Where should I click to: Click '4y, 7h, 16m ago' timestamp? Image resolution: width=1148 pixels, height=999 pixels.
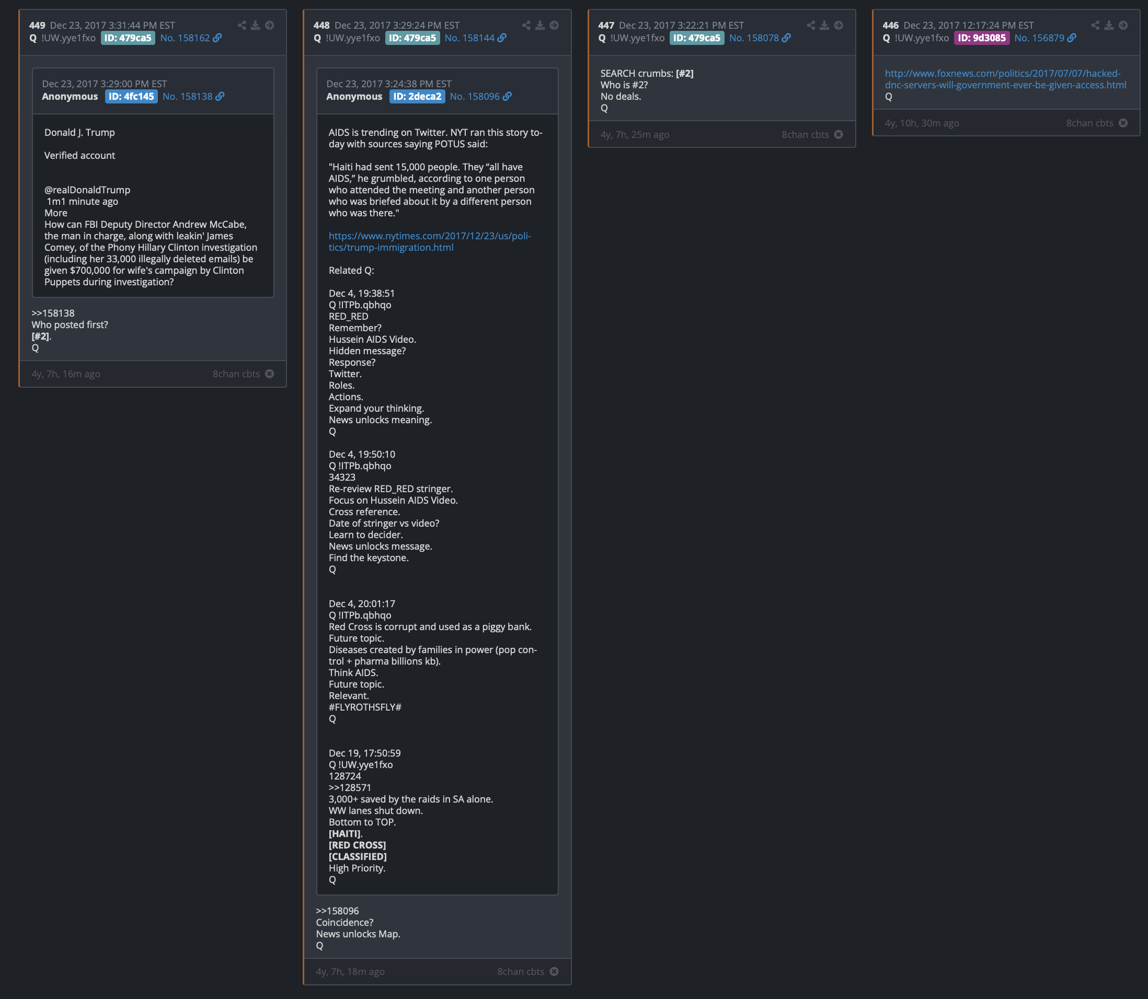coord(66,374)
